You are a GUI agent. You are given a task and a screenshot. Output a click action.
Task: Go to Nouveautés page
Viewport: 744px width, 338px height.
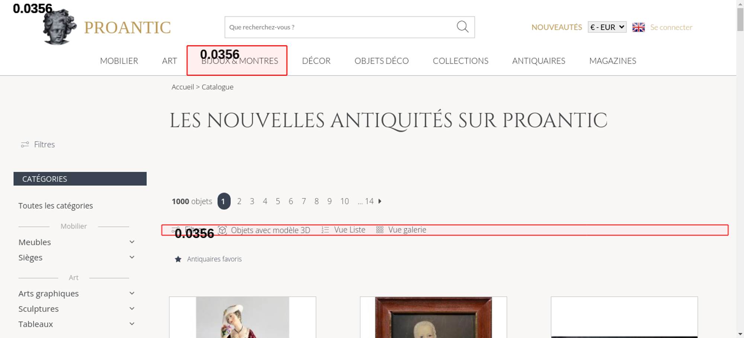pyautogui.click(x=557, y=27)
